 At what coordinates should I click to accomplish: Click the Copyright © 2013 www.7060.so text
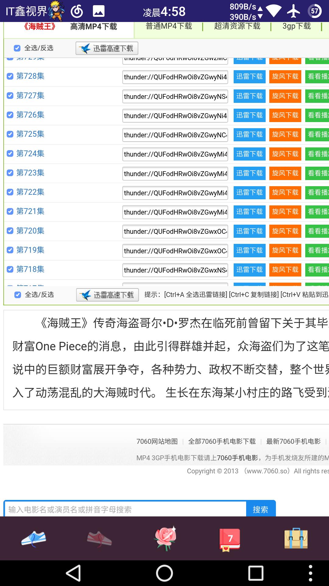(258, 471)
